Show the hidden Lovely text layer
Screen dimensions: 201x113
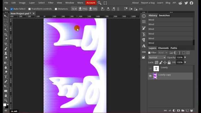coord(150,69)
